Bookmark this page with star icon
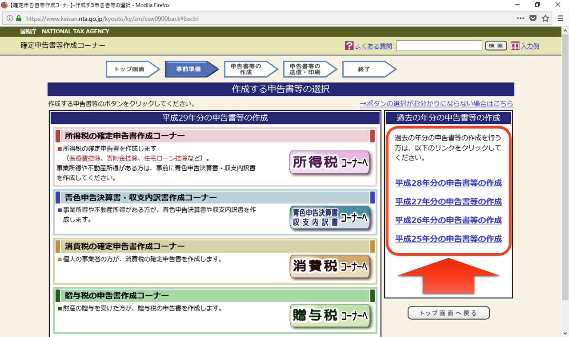 point(545,19)
